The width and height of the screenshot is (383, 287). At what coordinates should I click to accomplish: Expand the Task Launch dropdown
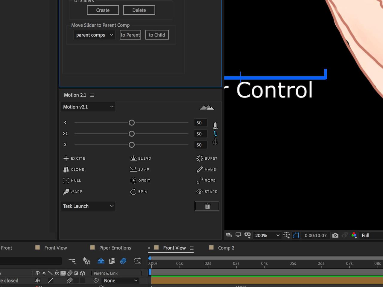[88, 206]
